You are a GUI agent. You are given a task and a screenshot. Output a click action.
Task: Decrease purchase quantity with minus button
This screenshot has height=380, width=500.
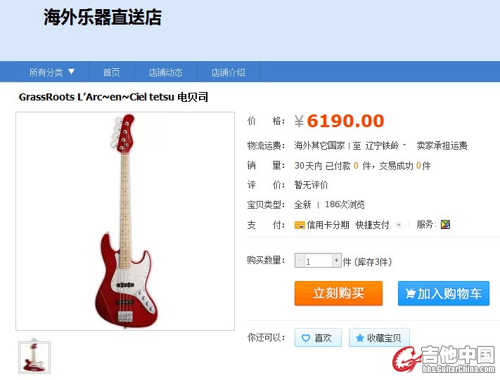coord(300,261)
